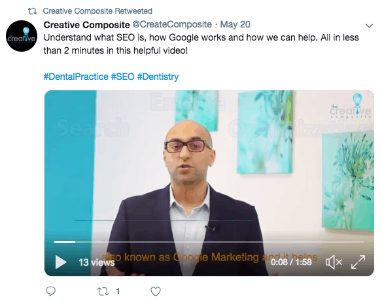Open the #DentalPractice hashtag
This screenshot has height=303, width=382.
[76, 77]
